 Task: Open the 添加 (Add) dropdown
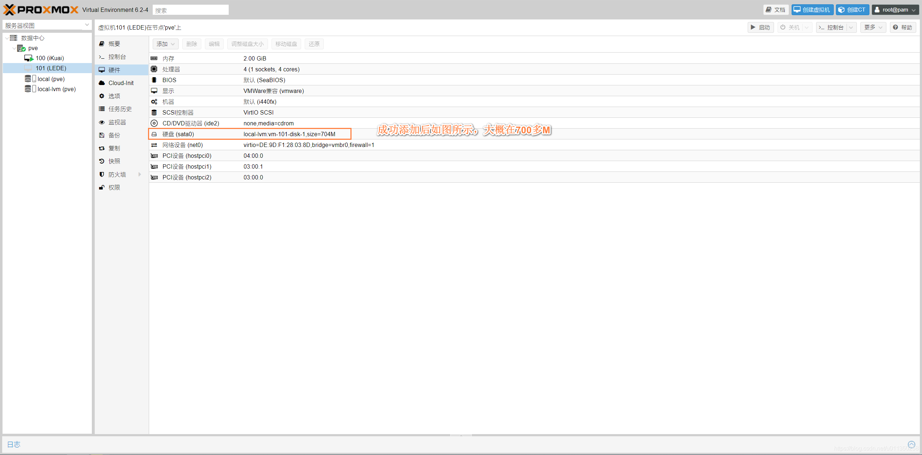point(165,44)
